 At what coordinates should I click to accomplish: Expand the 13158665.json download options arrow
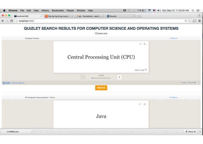click(x=32, y=131)
